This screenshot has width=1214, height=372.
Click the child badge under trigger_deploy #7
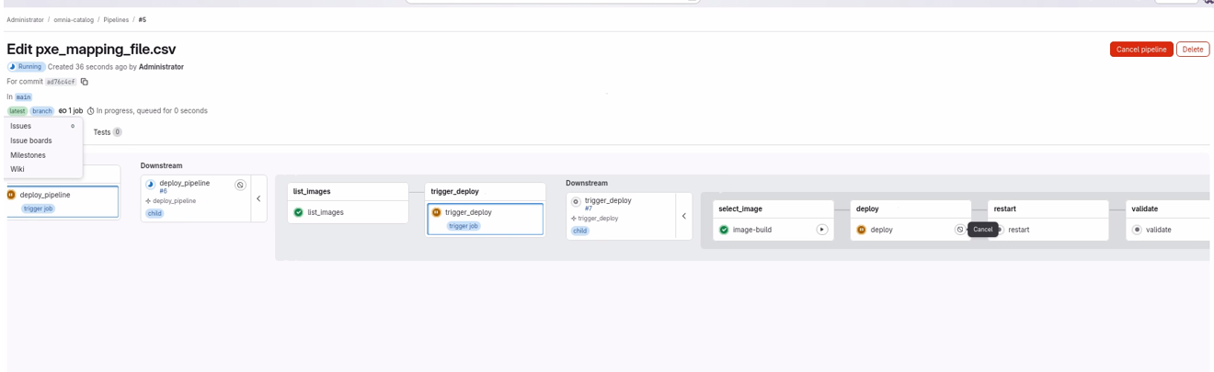(580, 231)
